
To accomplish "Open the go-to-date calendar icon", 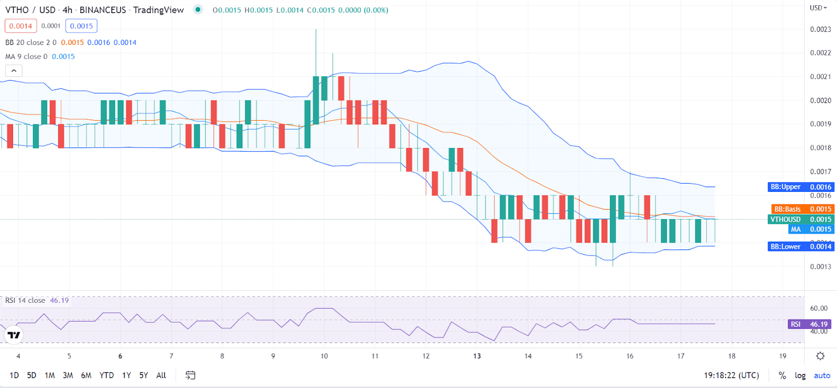I will click(x=190, y=375).
